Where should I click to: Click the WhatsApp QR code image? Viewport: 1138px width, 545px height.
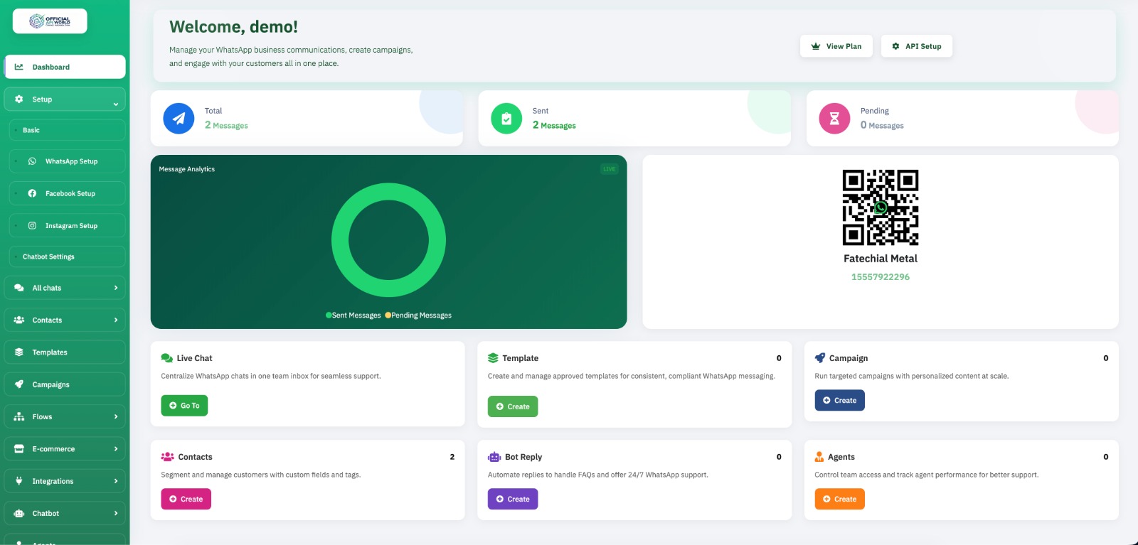point(881,207)
